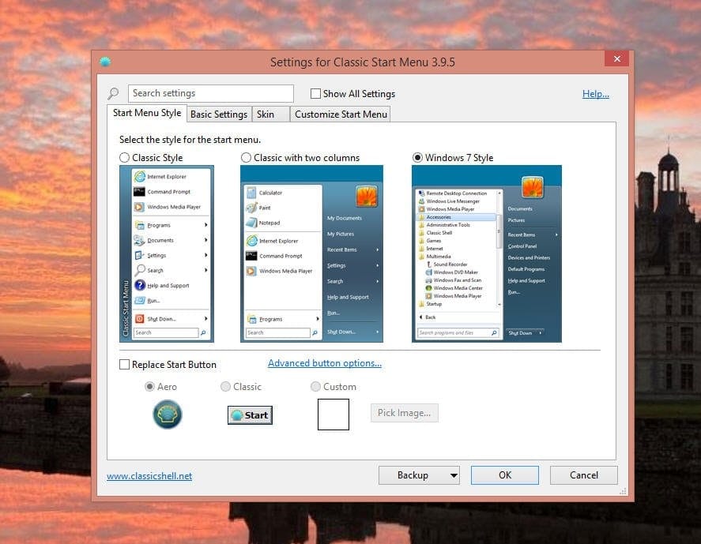Click the Classic Shell icon in title bar
Viewport: 701px width, 544px height.
[105, 62]
